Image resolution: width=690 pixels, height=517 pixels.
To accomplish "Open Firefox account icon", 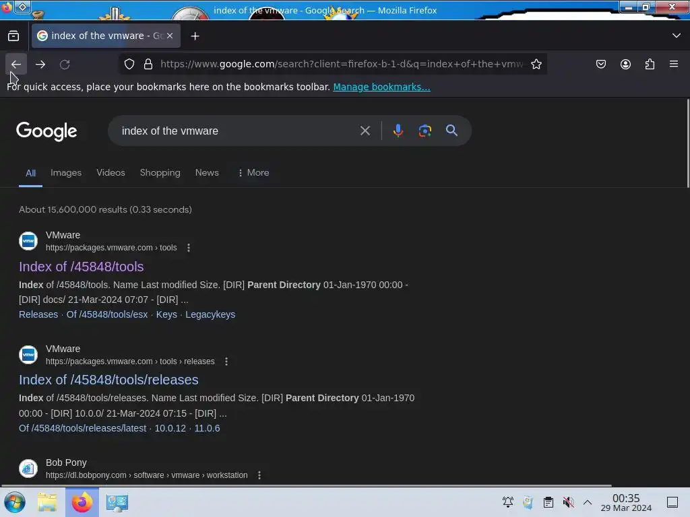I will coord(625,64).
